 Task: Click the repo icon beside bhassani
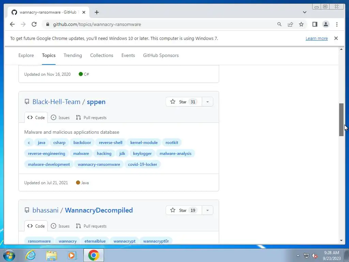27,210
